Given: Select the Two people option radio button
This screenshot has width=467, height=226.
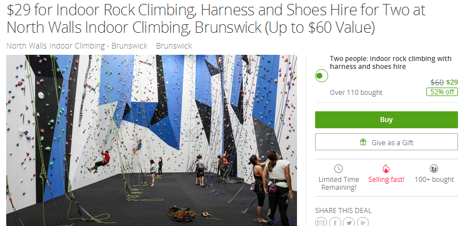Looking at the screenshot, I should point(321,76).
